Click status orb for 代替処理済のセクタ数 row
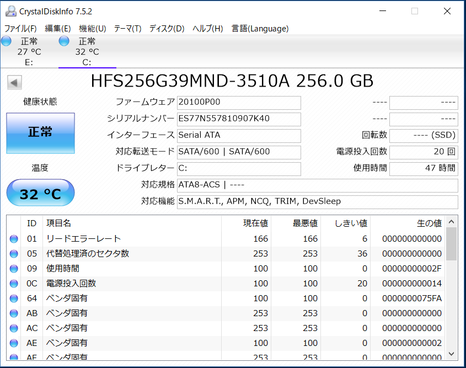The height and width of the screenshot is (368, 466). click(14, 254)
